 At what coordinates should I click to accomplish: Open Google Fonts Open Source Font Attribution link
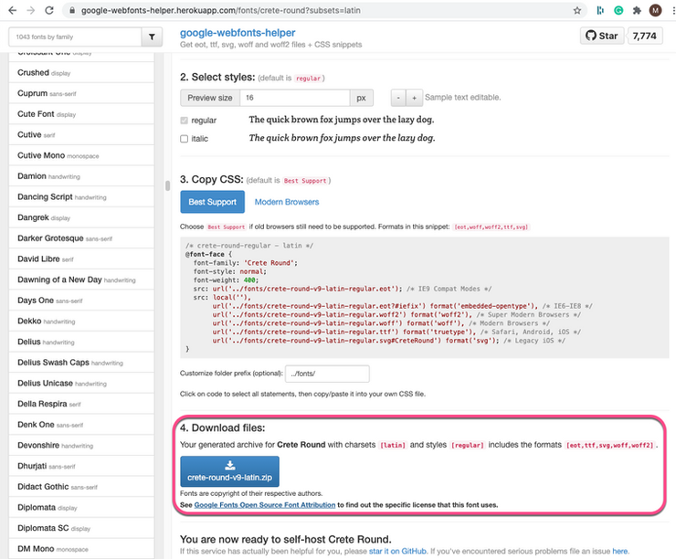pyautogui.click(x=264, y=504)
